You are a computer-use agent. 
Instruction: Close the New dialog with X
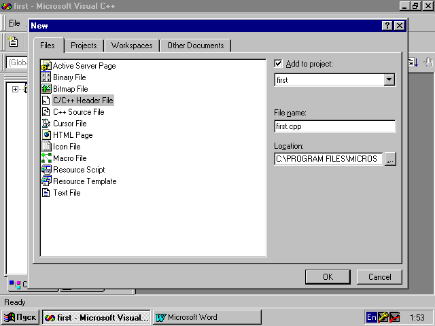399,26
